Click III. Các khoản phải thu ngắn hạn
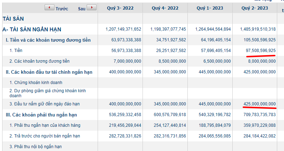Viewport: 284px width, 151px height. tap(41, 115)
